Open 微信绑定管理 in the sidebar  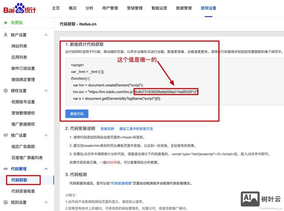pos(23,80)
